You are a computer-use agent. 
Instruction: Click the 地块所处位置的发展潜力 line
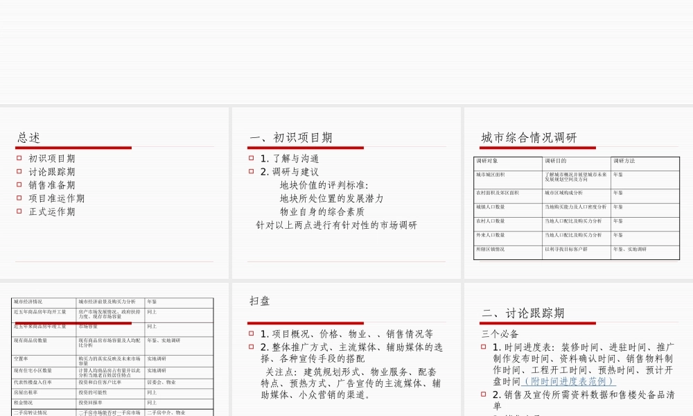pyautogui.click(x=331, y=198)
